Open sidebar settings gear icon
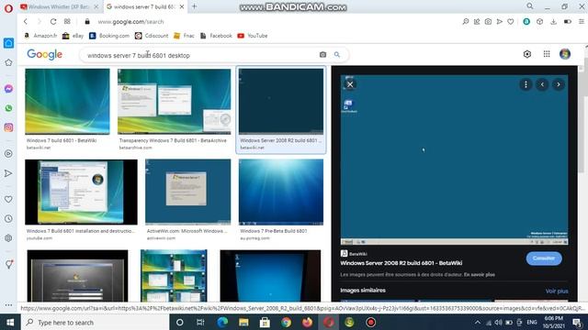This screenshot has width=588, height=330. [x=8, y=238]
